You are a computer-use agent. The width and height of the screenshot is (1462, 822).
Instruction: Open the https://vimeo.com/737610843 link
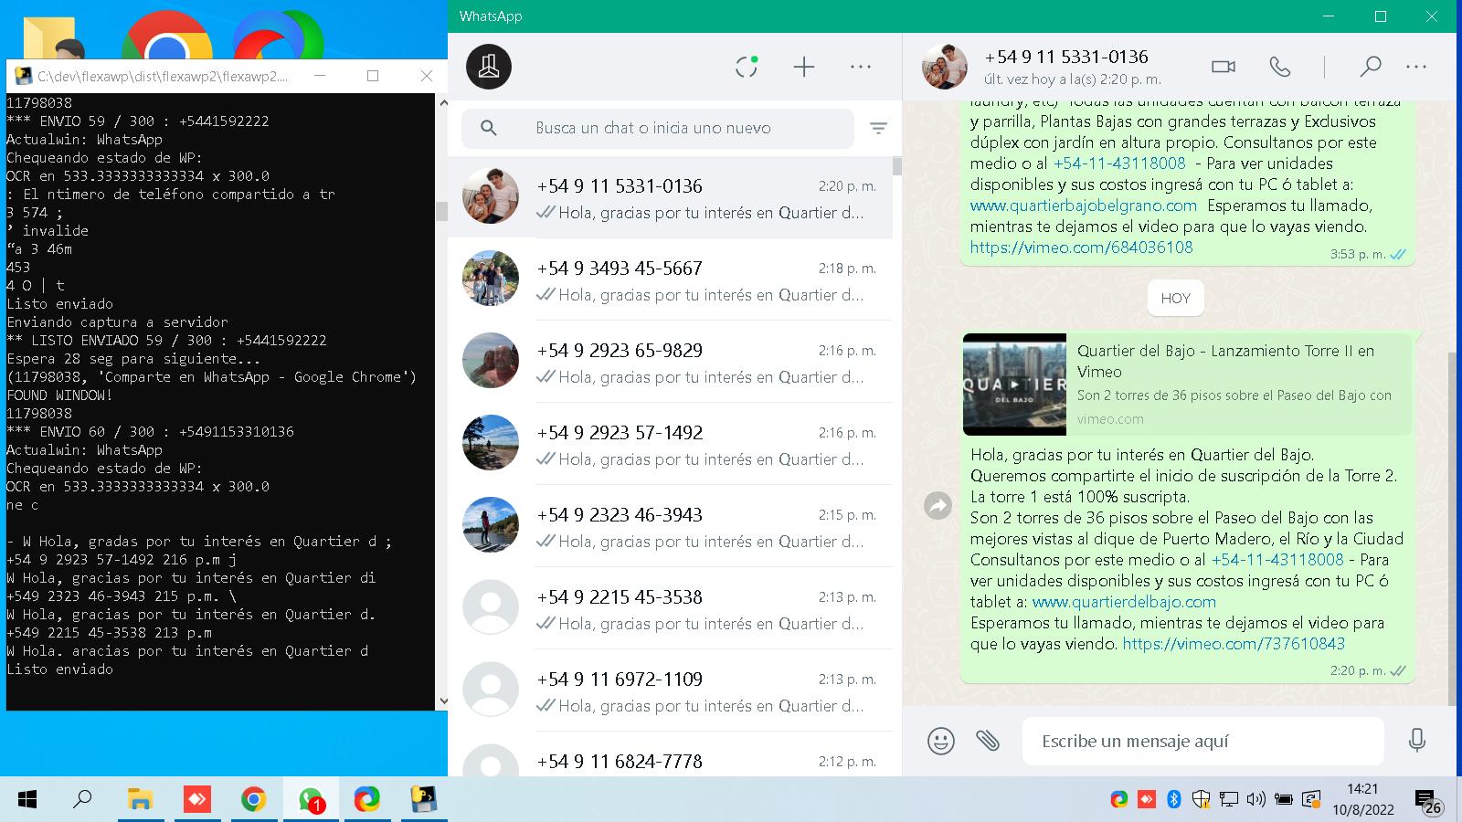coord(1234,644)
